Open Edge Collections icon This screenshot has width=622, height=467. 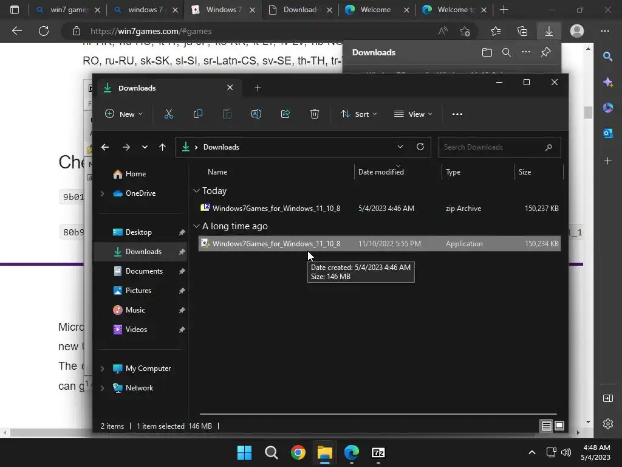click(x=522, y=31)
